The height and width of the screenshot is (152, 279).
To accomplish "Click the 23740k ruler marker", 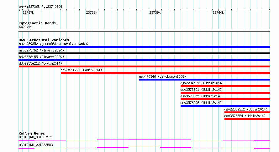I will [x=218, y=12].
